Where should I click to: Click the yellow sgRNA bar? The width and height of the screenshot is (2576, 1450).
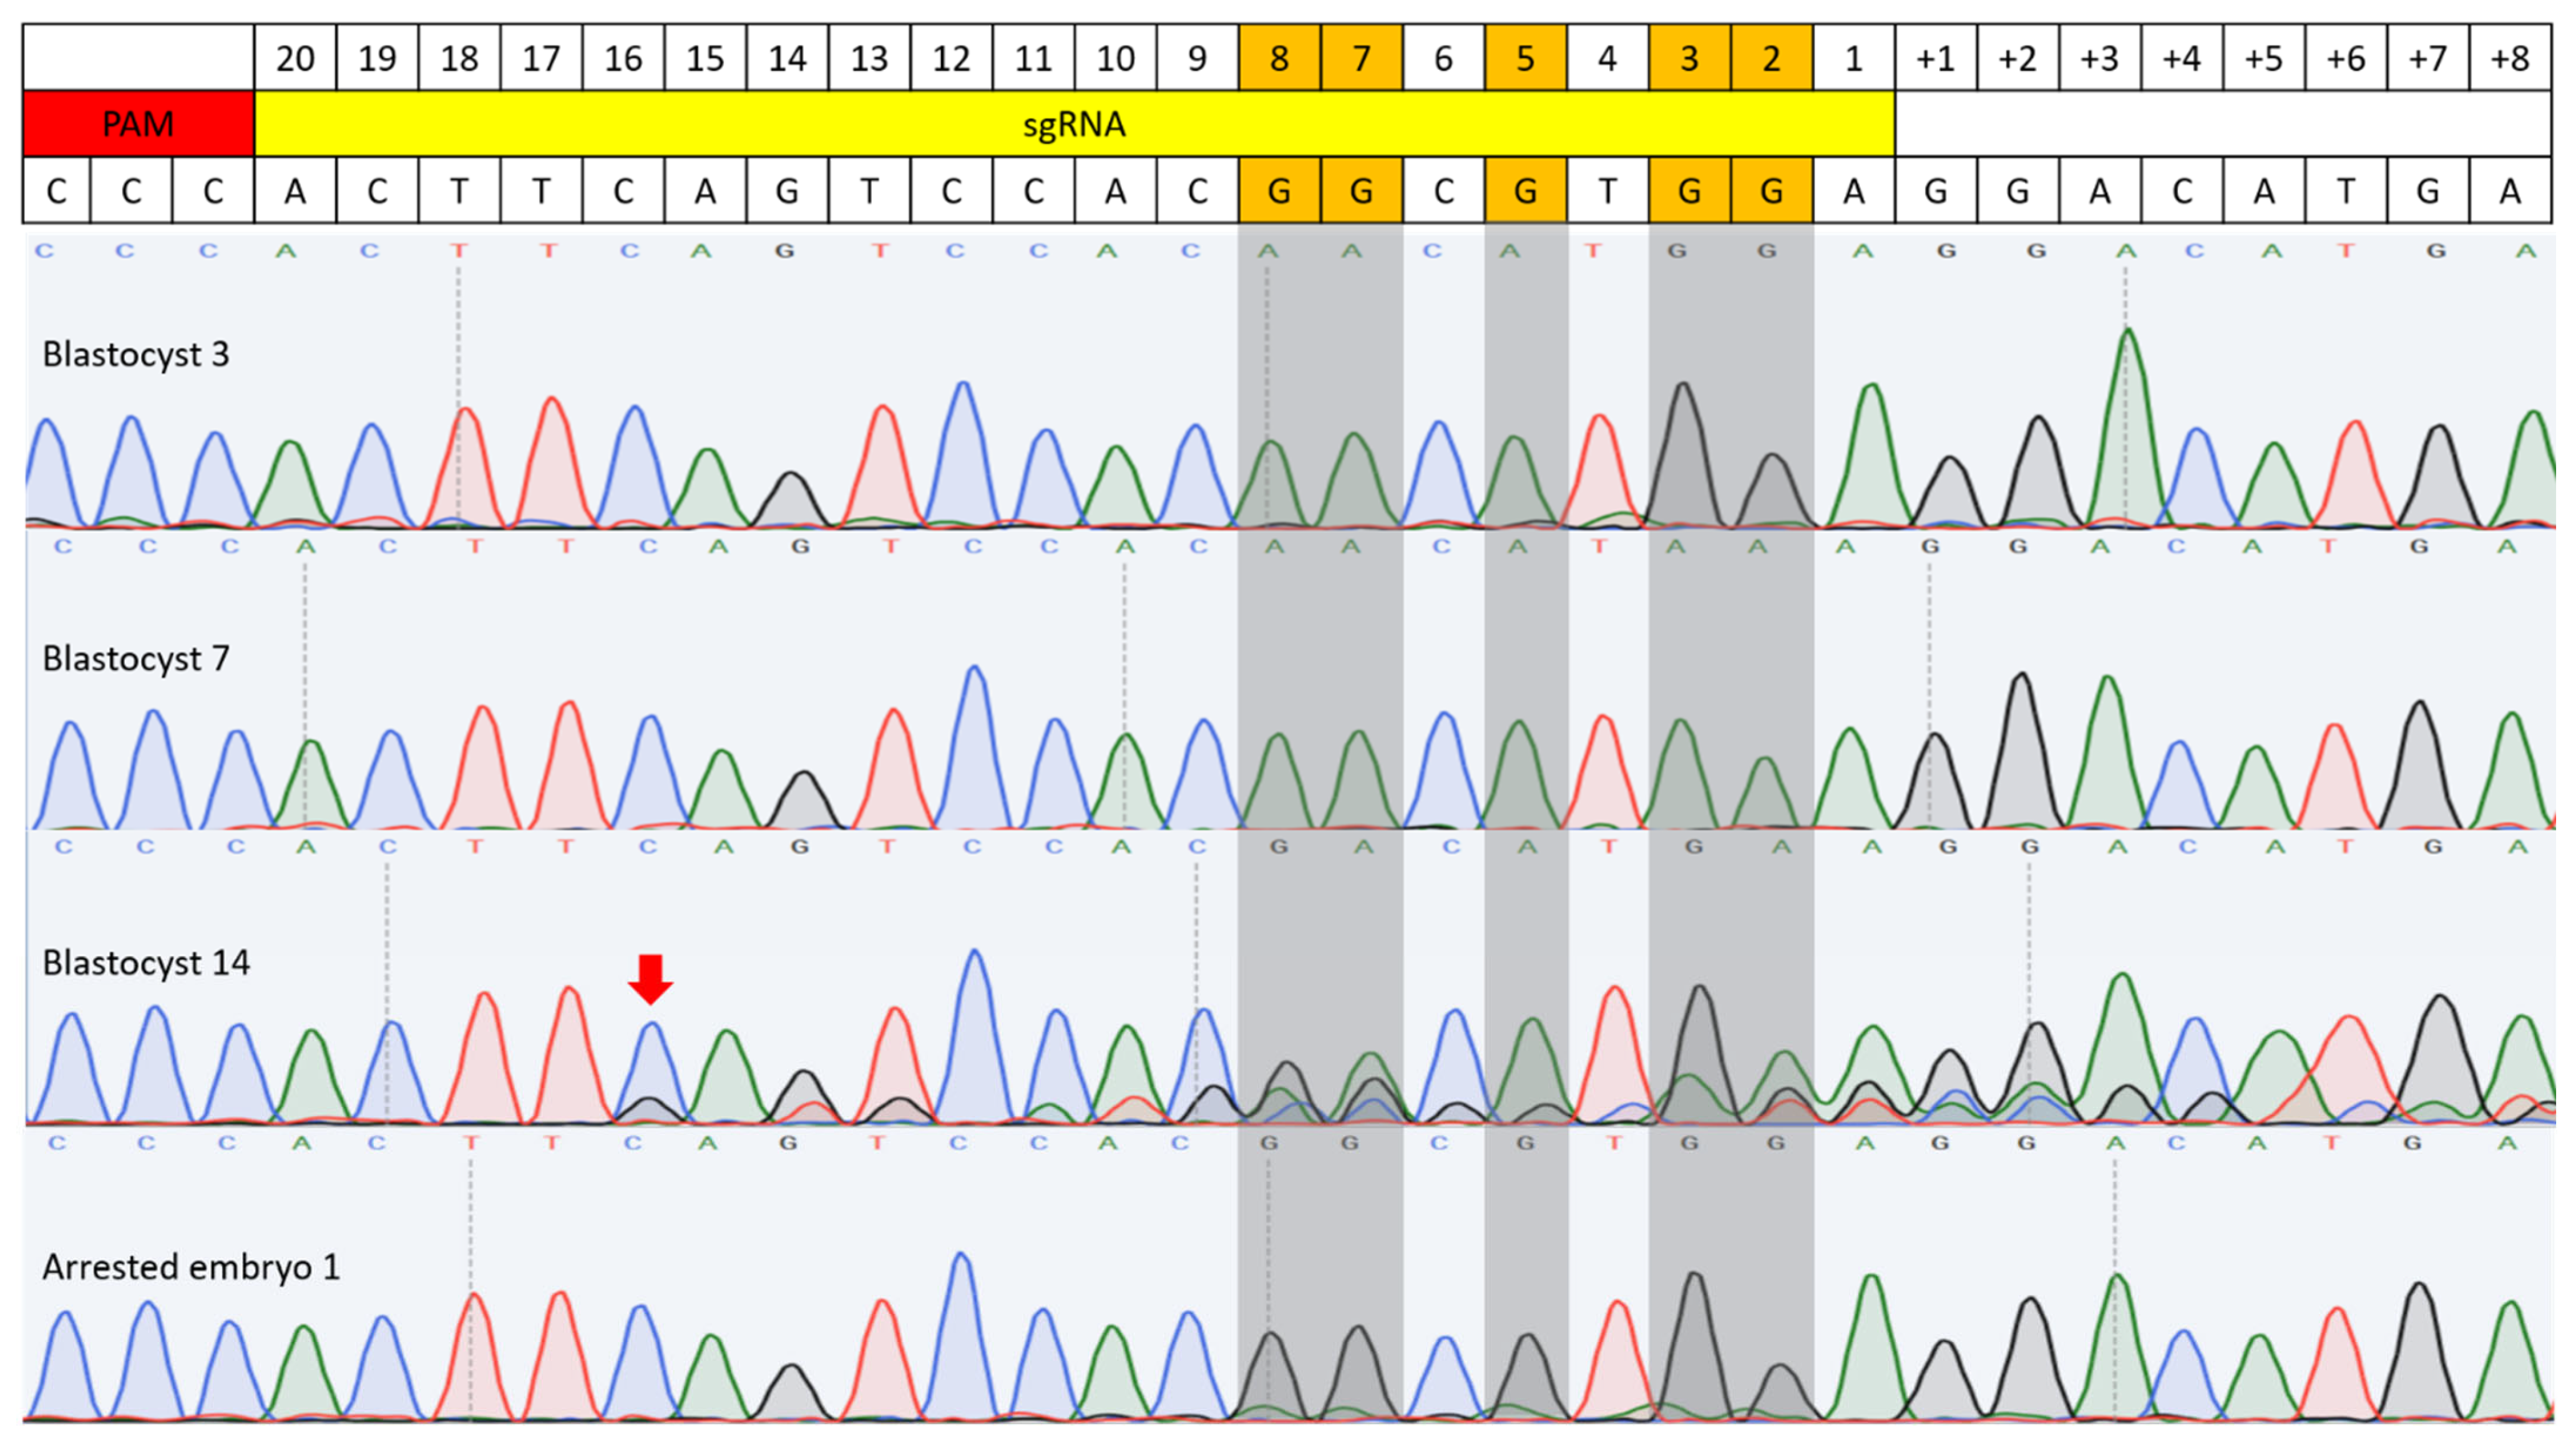(1074, 124)
